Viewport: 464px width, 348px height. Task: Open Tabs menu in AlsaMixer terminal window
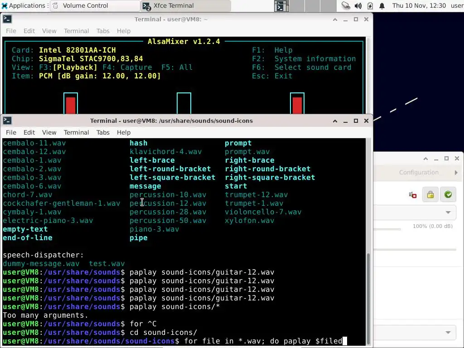103,31
